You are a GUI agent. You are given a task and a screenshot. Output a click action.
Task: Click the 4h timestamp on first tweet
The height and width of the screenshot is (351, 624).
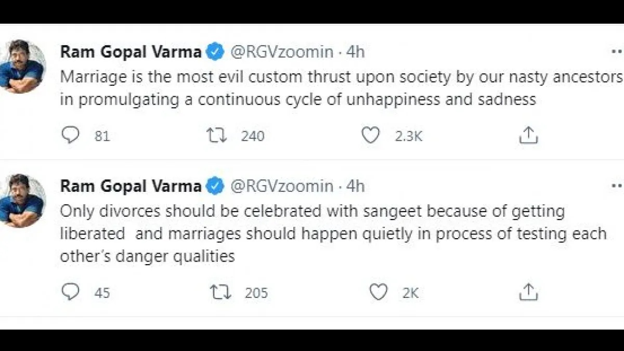tap(356, 51)
